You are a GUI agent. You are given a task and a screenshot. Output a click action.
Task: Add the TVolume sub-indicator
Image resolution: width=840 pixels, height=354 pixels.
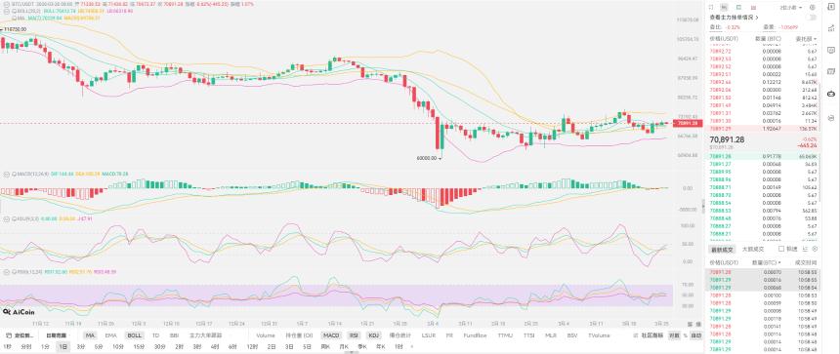coord(599,335)
